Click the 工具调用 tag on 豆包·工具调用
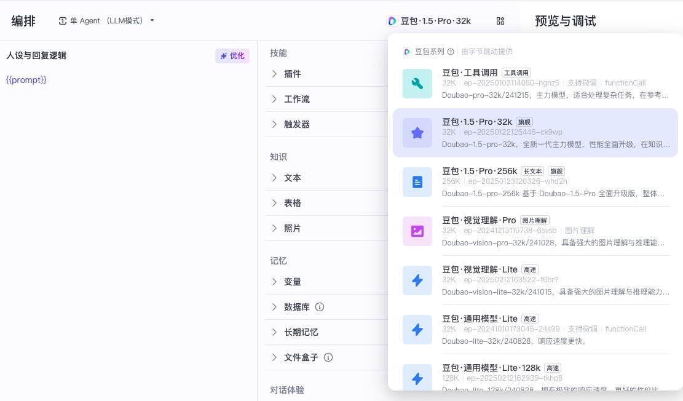This screenshot has width=683, height=401. [516, 73]
